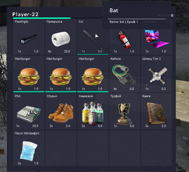Select the Кабели wiring item

click(124, 75)
